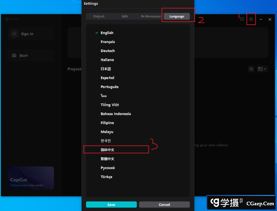Open the Performance settings tab

(151, 16)
